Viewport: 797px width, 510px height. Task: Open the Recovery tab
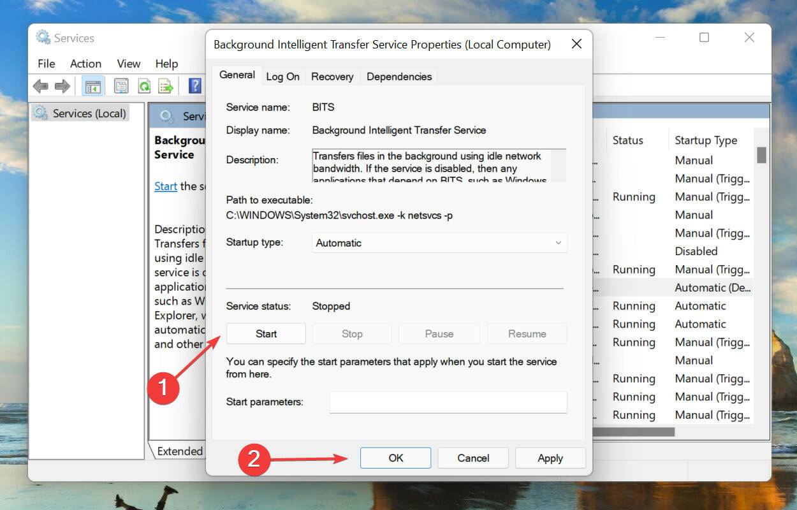[x=332, y=76]
